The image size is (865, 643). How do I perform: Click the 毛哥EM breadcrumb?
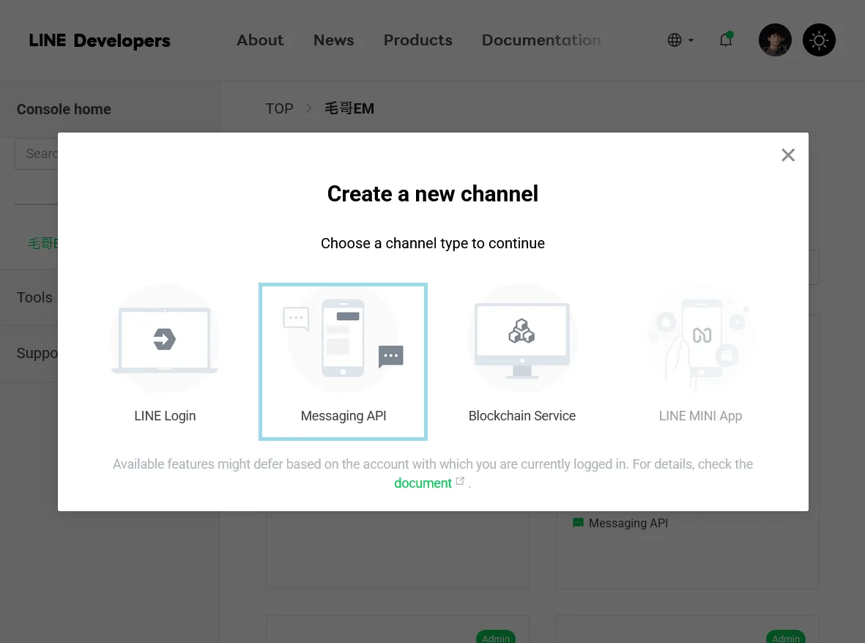(x=349, y=108)
